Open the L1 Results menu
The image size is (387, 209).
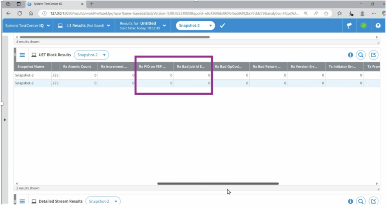tap(84, 26)
